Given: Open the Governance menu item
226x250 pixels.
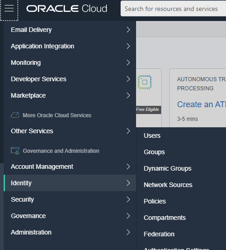Looking at the screenshot, I should point(70,216).
